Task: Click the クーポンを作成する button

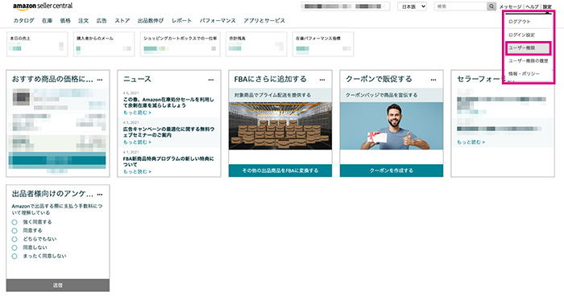Action: tap(392, 171)
